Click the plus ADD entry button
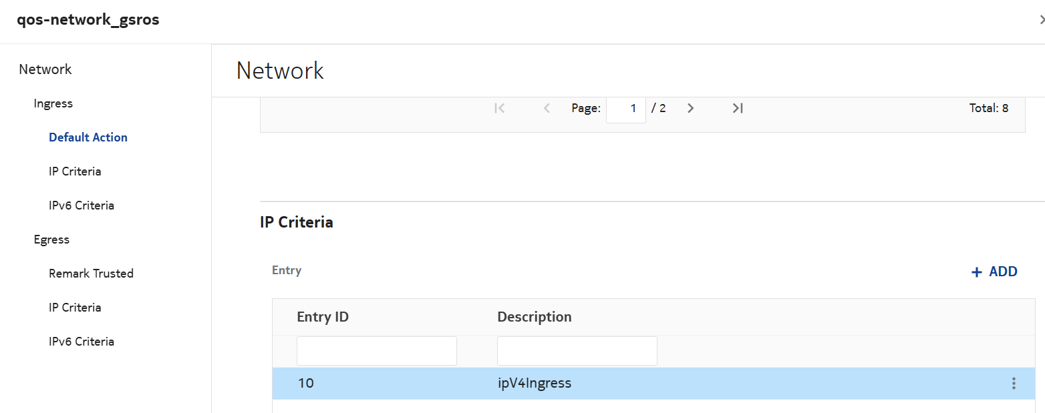The width and height of the screenshot is (1045, 413). [994, 272]
